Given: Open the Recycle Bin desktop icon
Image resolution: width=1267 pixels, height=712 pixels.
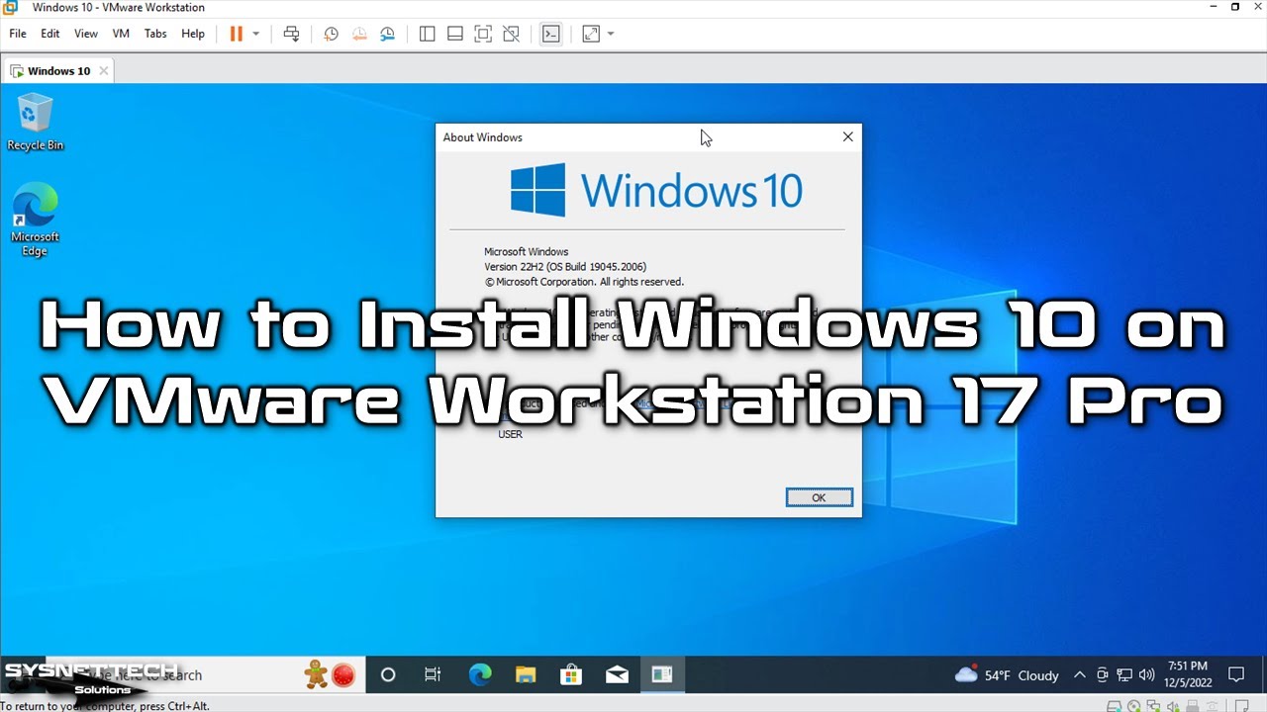Looking at the screenshot, I should [x=35, y=123].
